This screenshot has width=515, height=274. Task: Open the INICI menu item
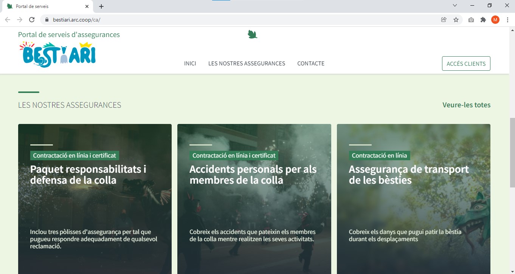pyautogui.click(x=190, y=63)
